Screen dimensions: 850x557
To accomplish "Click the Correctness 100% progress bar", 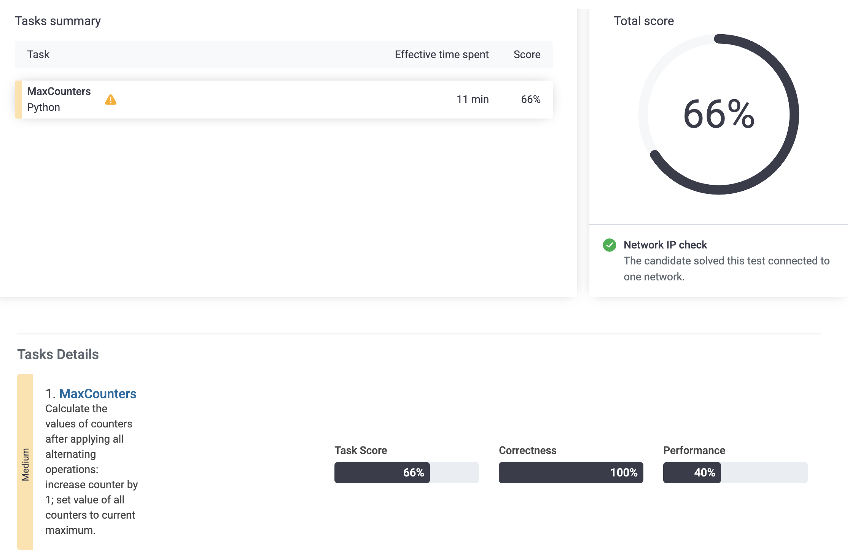I will click(x=570, y=472).
